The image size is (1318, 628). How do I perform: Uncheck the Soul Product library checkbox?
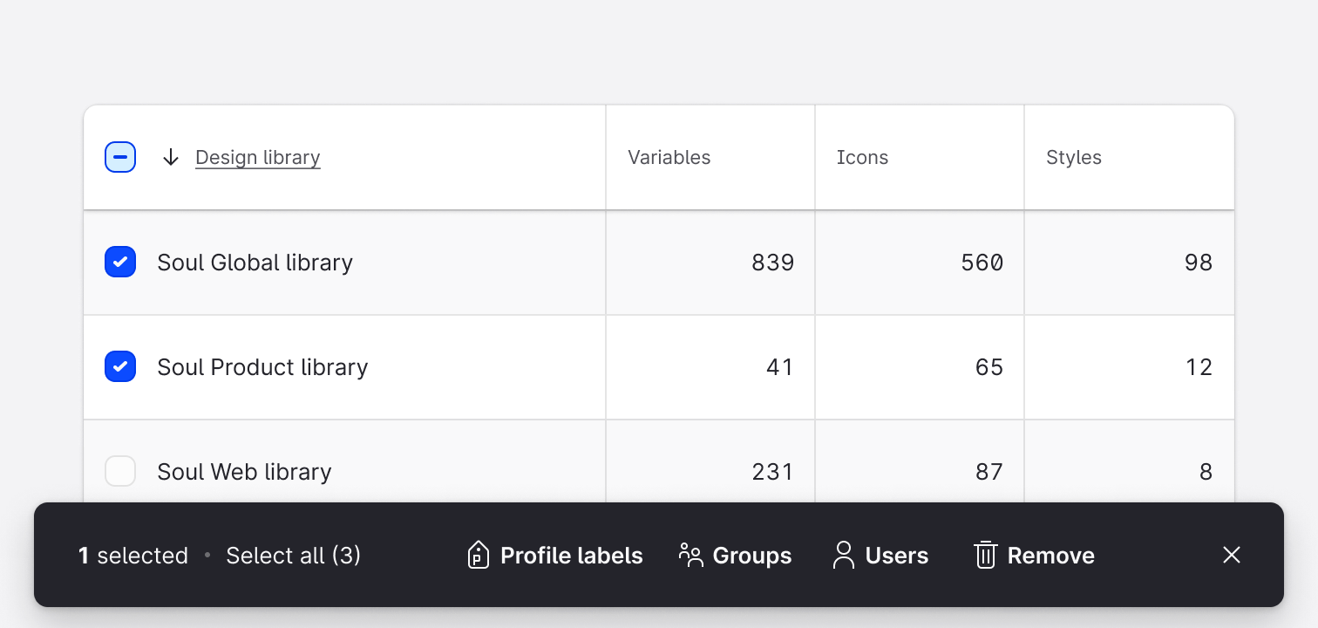coord(120,366)
